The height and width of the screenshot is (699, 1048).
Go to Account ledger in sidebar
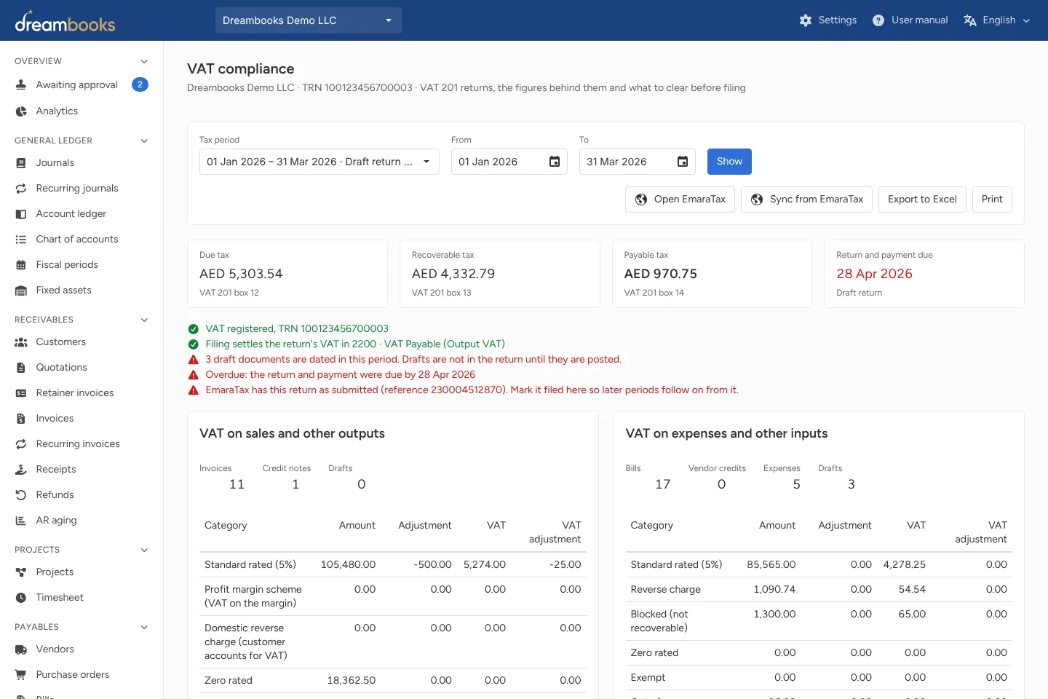pyautogui.click(x=82, y=214)
